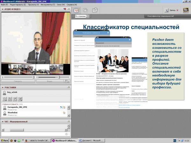The image size is (191, 143).
Task: Open video preview magnifier button
Action: pyautogui.click(x=67, y=81)
